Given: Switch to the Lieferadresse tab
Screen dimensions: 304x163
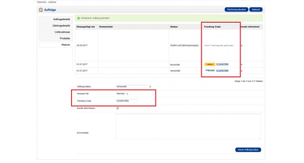Looking at the screenshot, I should [x=56, y=32].
